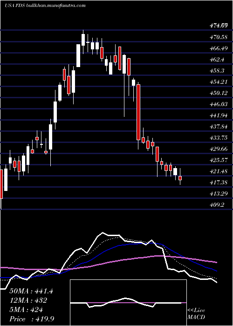Click the 429.66 price axis label

pyautogui.click(x=219, y=149)
